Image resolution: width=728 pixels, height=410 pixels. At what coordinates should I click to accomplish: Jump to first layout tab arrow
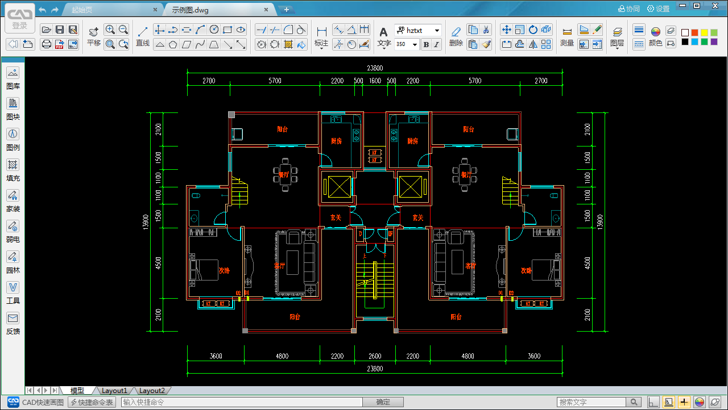tap(30, 391)
